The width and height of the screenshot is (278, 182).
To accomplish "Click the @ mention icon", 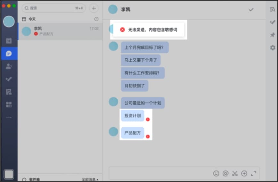I will [x=226, y=173].
